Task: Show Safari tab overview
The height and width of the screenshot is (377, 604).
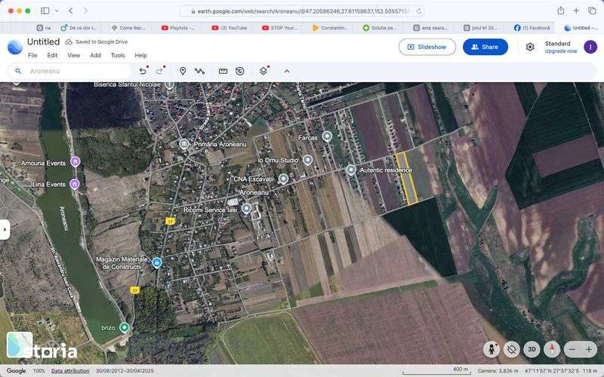Action: pyautogui.click(x=592, y=11)
